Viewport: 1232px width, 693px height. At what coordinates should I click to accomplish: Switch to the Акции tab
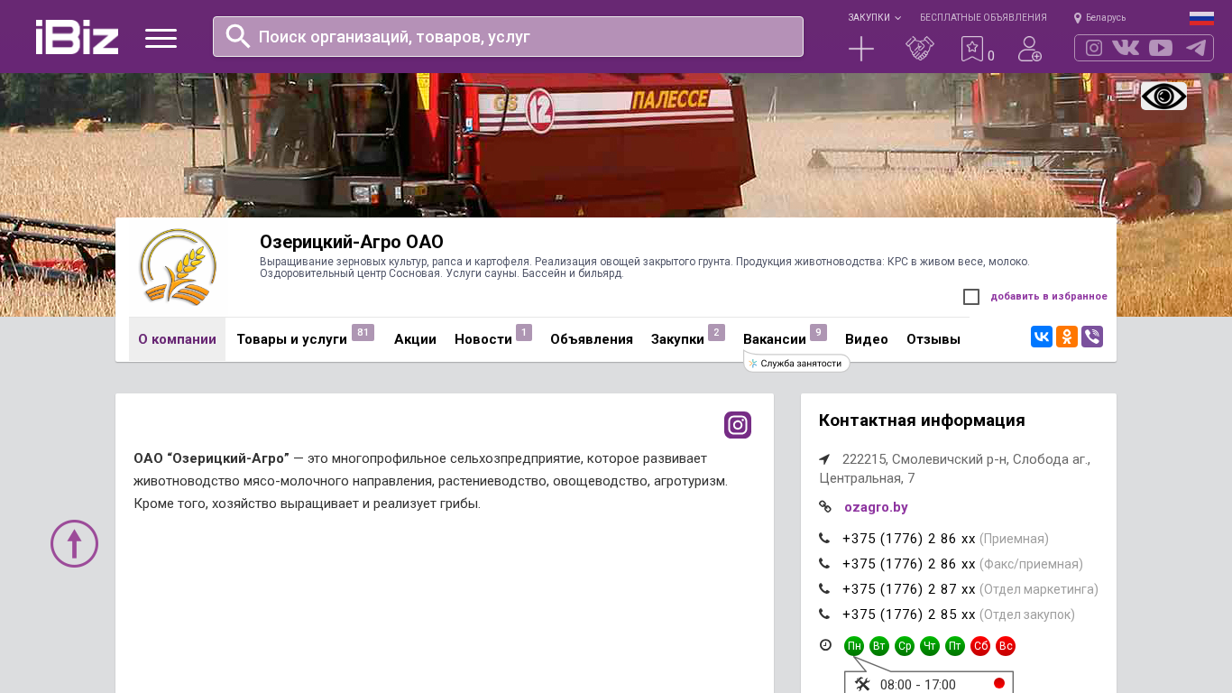415,339
